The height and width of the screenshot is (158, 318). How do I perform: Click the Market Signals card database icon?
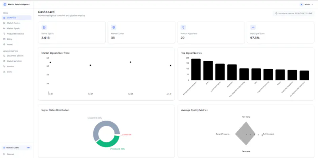(44, 27)
